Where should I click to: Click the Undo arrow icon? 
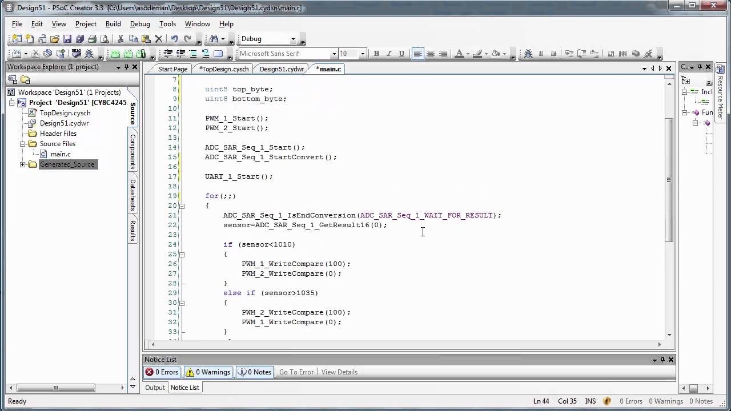[174, 39]
